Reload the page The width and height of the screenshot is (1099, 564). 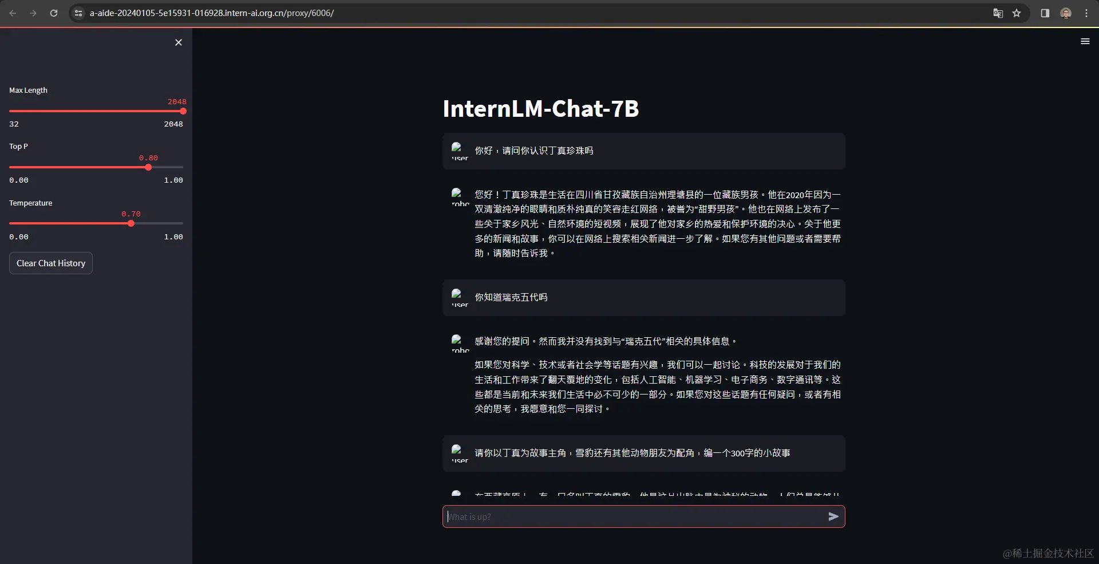[54, 13]
